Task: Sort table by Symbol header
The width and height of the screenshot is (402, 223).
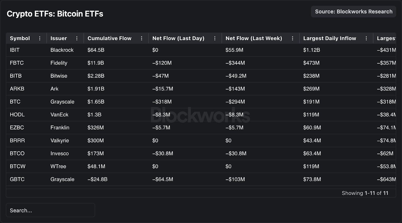Action: pos(20,38)
